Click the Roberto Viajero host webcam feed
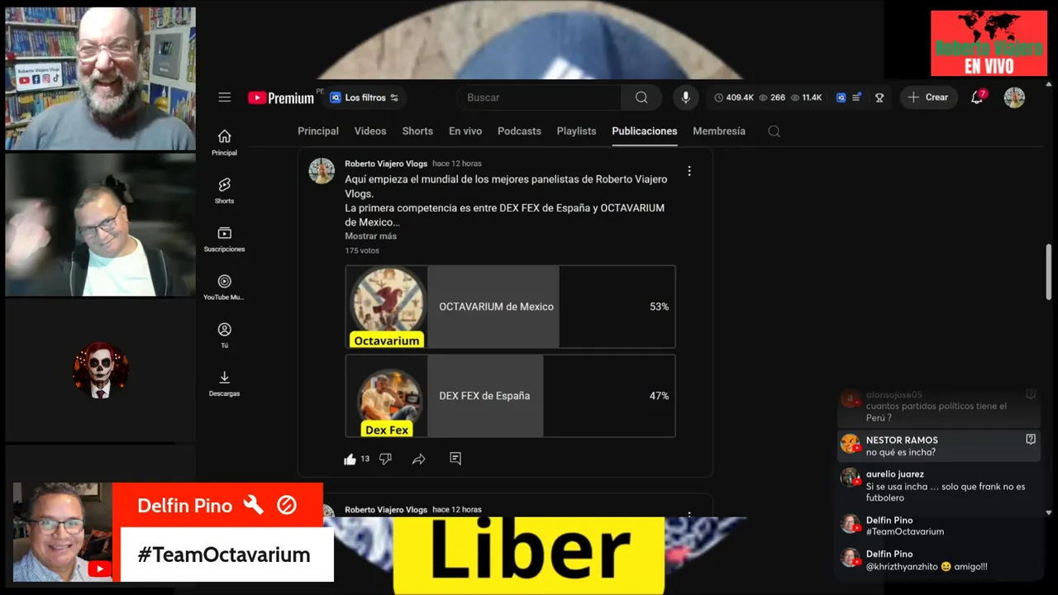 point(100,79)
